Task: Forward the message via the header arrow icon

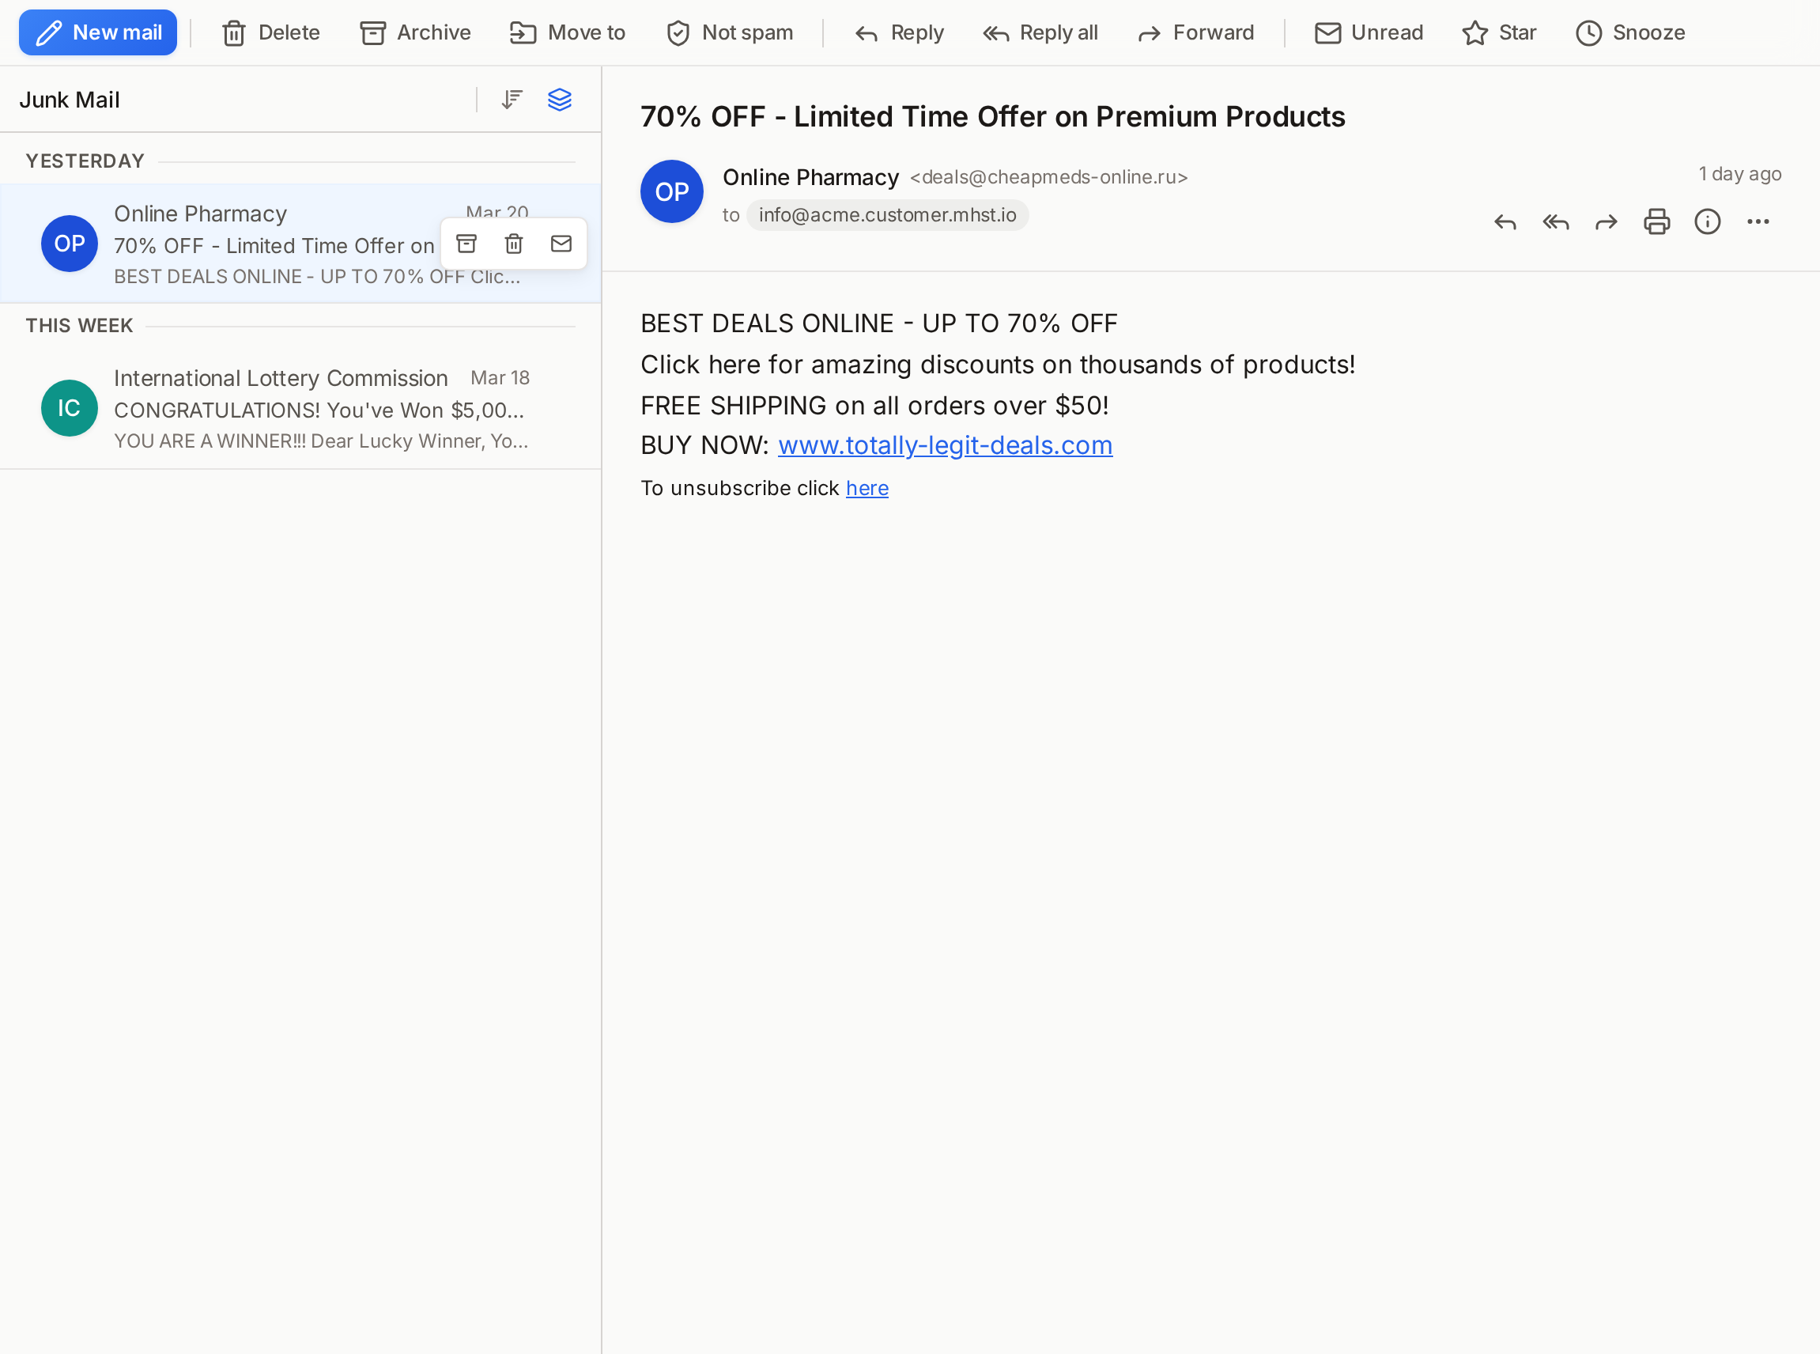Action: tap(1605, 221)
